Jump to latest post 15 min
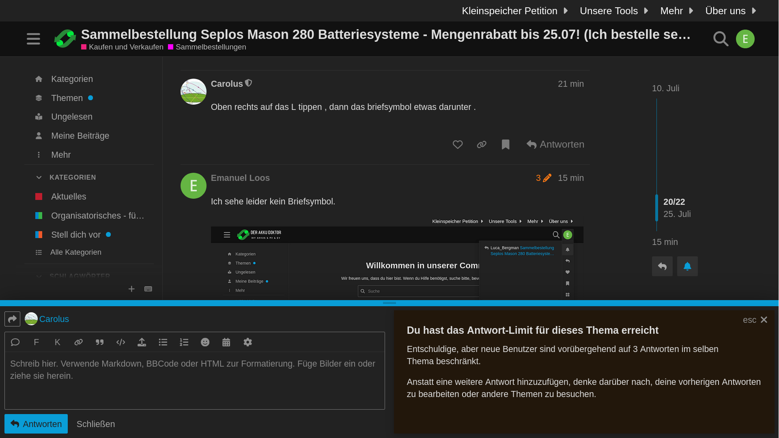 tap(665, 242)
